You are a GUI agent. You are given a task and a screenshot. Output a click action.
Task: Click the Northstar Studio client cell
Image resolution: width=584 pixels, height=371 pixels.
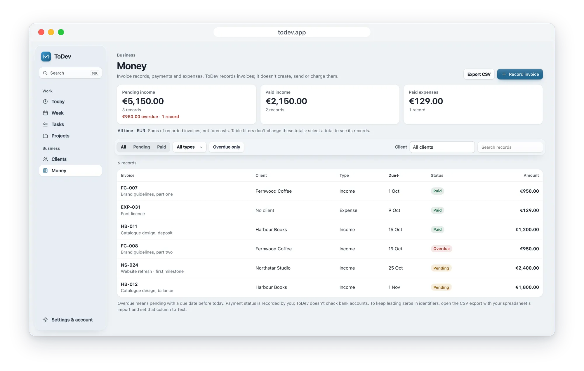(273, 268)
